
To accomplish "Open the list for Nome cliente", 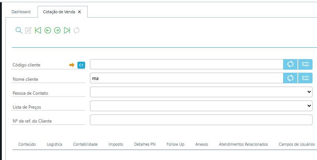I will 305,78.
